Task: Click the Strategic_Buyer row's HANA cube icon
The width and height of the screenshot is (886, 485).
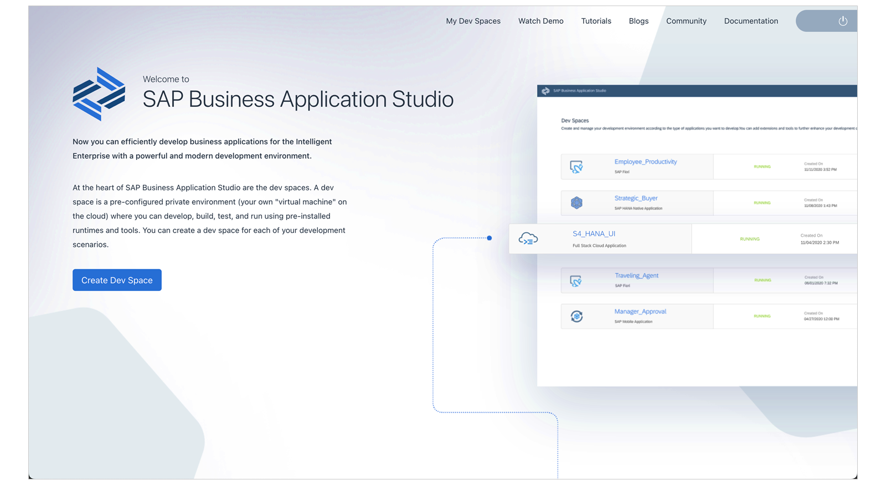Action: pyautogui.click(x=576, y=203)
